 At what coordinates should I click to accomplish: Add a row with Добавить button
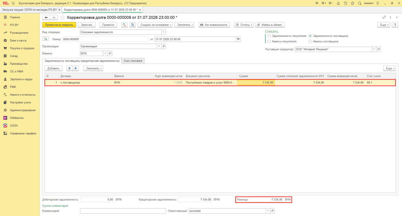tap(53, 68)
